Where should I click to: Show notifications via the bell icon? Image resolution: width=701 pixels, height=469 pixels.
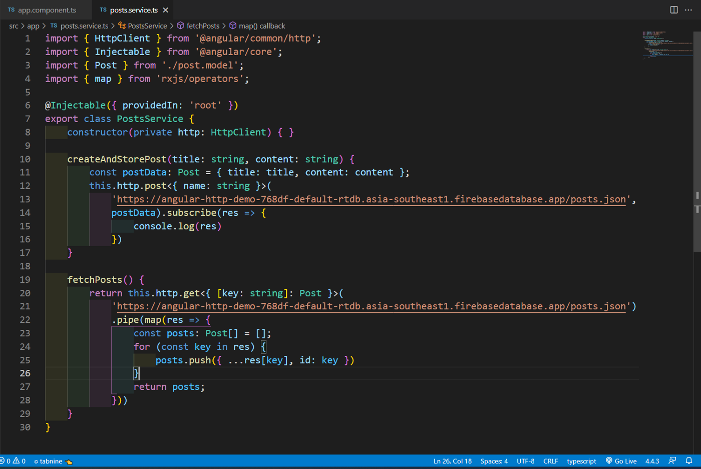(x=689, y=461)
